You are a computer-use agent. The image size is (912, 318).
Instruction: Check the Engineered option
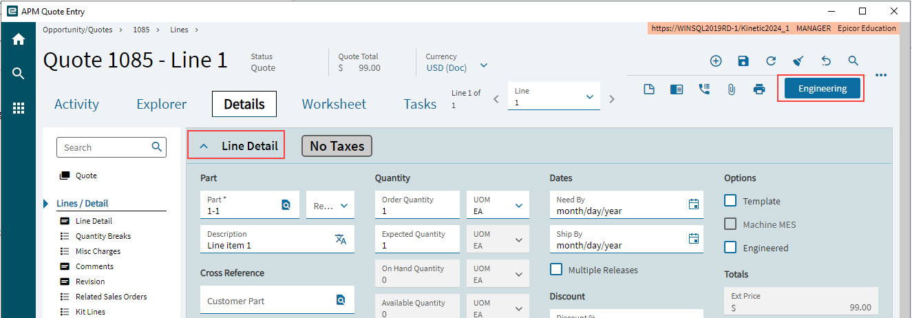[730, 248]
